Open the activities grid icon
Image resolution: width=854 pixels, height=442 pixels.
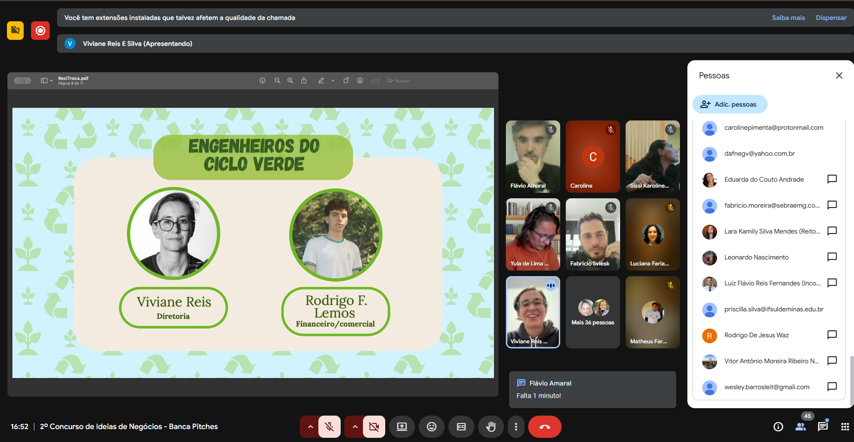point(845,427)
